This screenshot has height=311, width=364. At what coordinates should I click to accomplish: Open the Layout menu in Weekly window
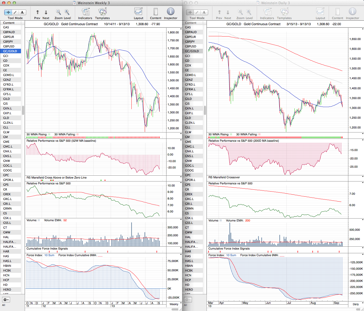click(138, 12)
